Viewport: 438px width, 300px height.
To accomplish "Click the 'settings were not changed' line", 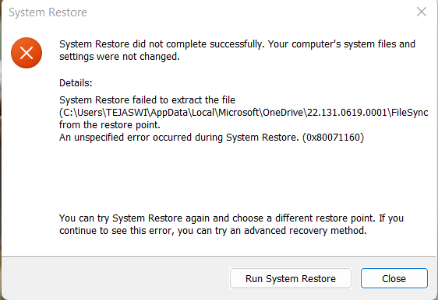I will (119, 57).
